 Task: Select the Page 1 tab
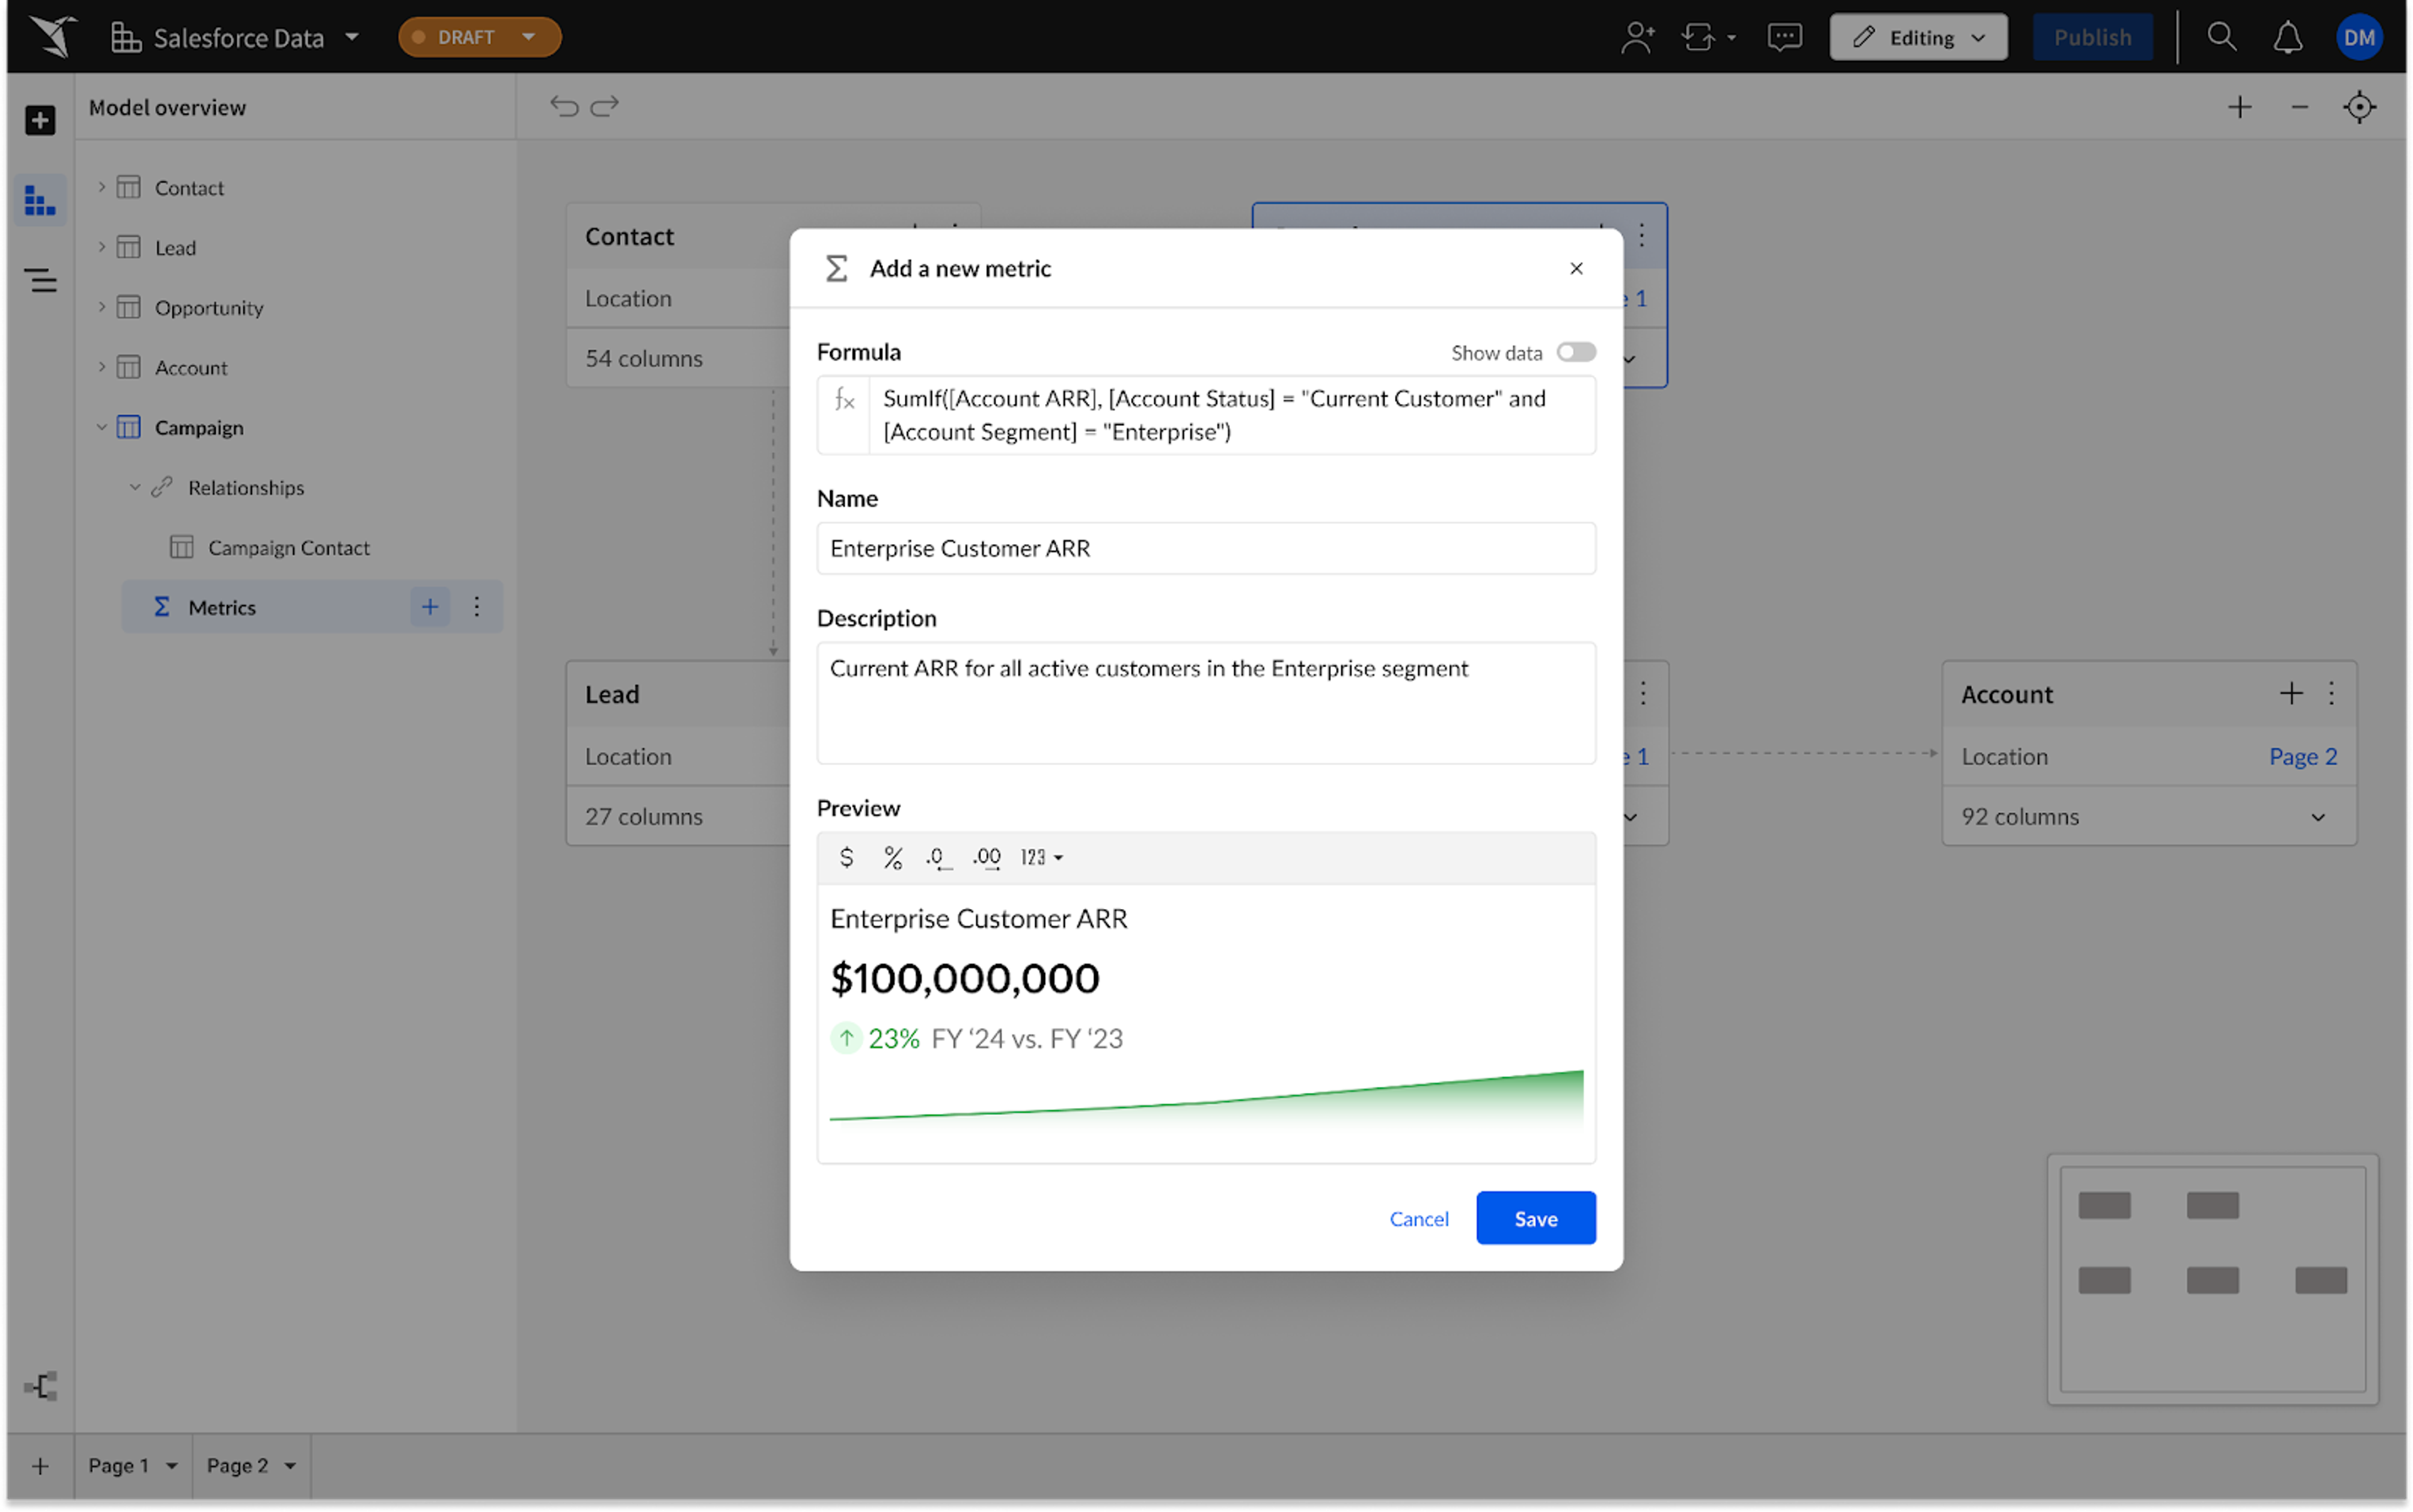click(x=118, y=1465)
